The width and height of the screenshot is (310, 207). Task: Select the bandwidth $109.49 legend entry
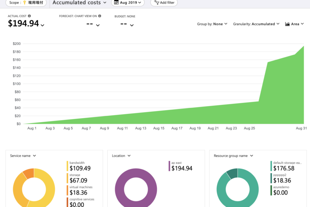(x=79, y=166)
